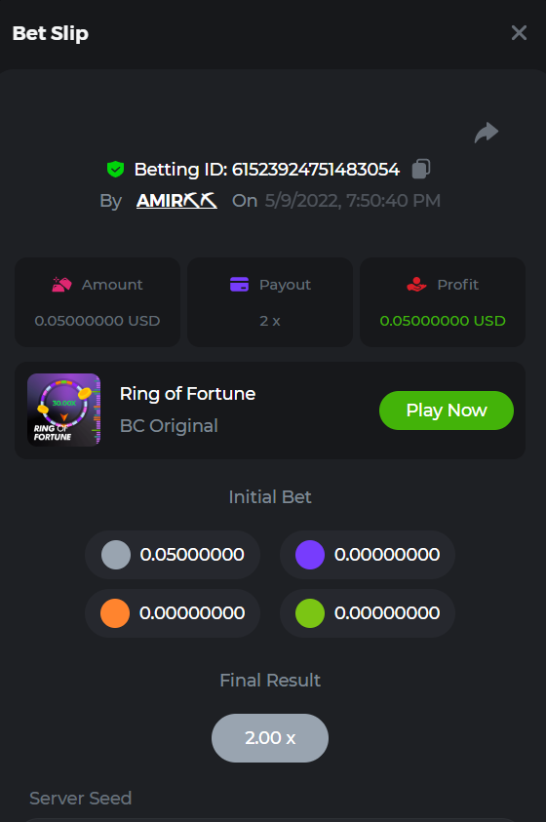
Task: Click the gray bet amount 0.05000000 field
Action: pyautogui.click(x=173, y=555)
